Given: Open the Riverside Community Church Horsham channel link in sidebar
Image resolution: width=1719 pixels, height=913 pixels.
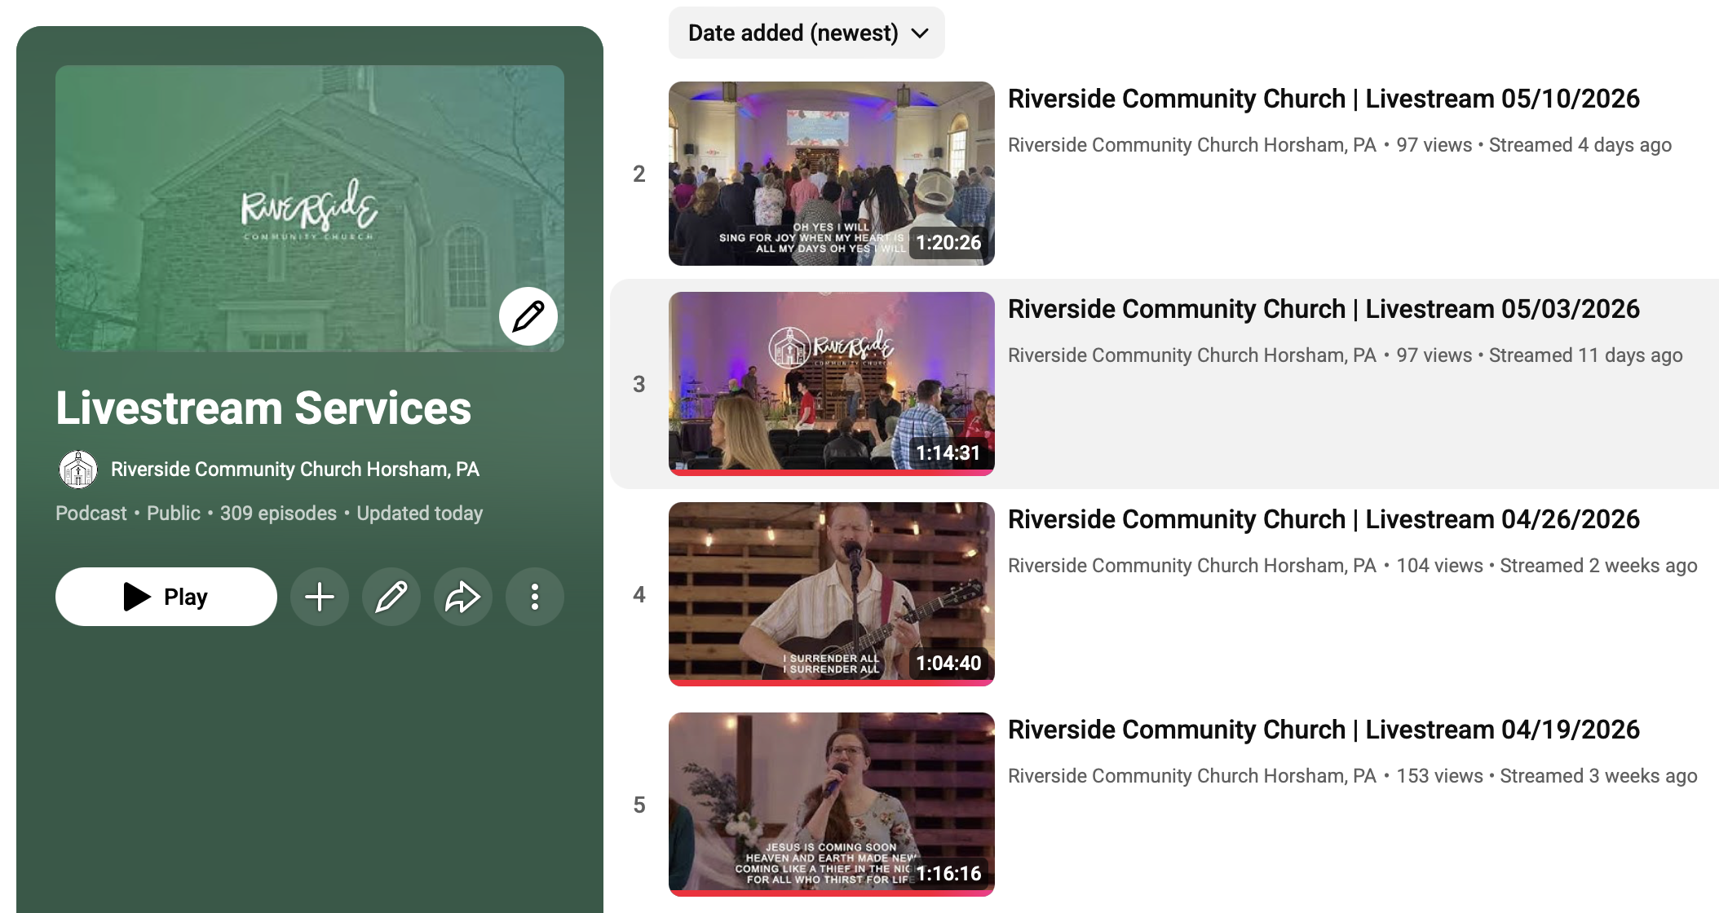Looking at the screenshot, I should pos(295,470).
